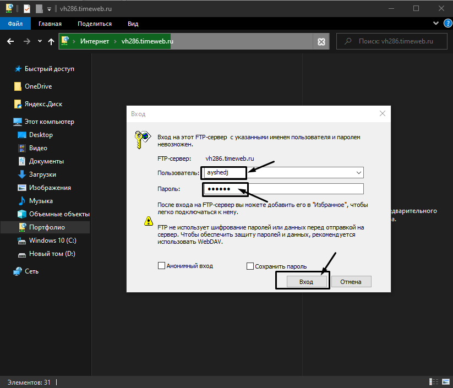The image size is (453, 388).
Task: Open the Пользователь username dropdown arrow
Action: [x=359, y=173]
